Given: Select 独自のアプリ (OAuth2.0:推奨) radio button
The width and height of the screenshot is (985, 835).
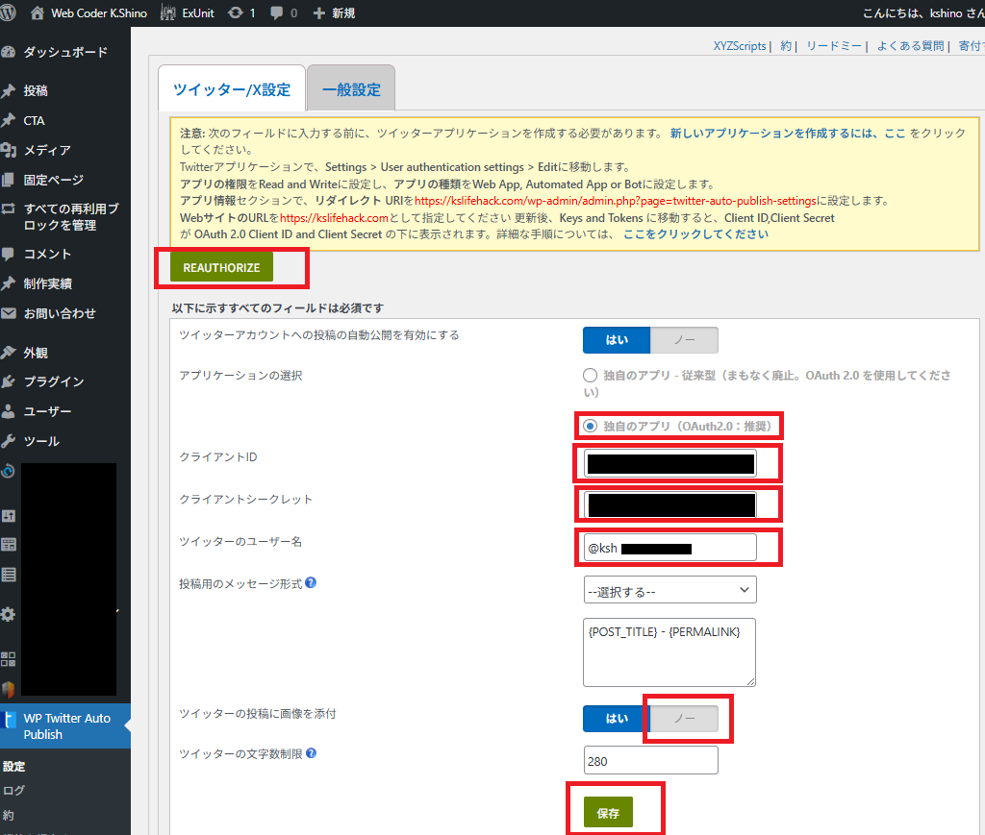Looking at the screenshot, I should click(591, 426).
